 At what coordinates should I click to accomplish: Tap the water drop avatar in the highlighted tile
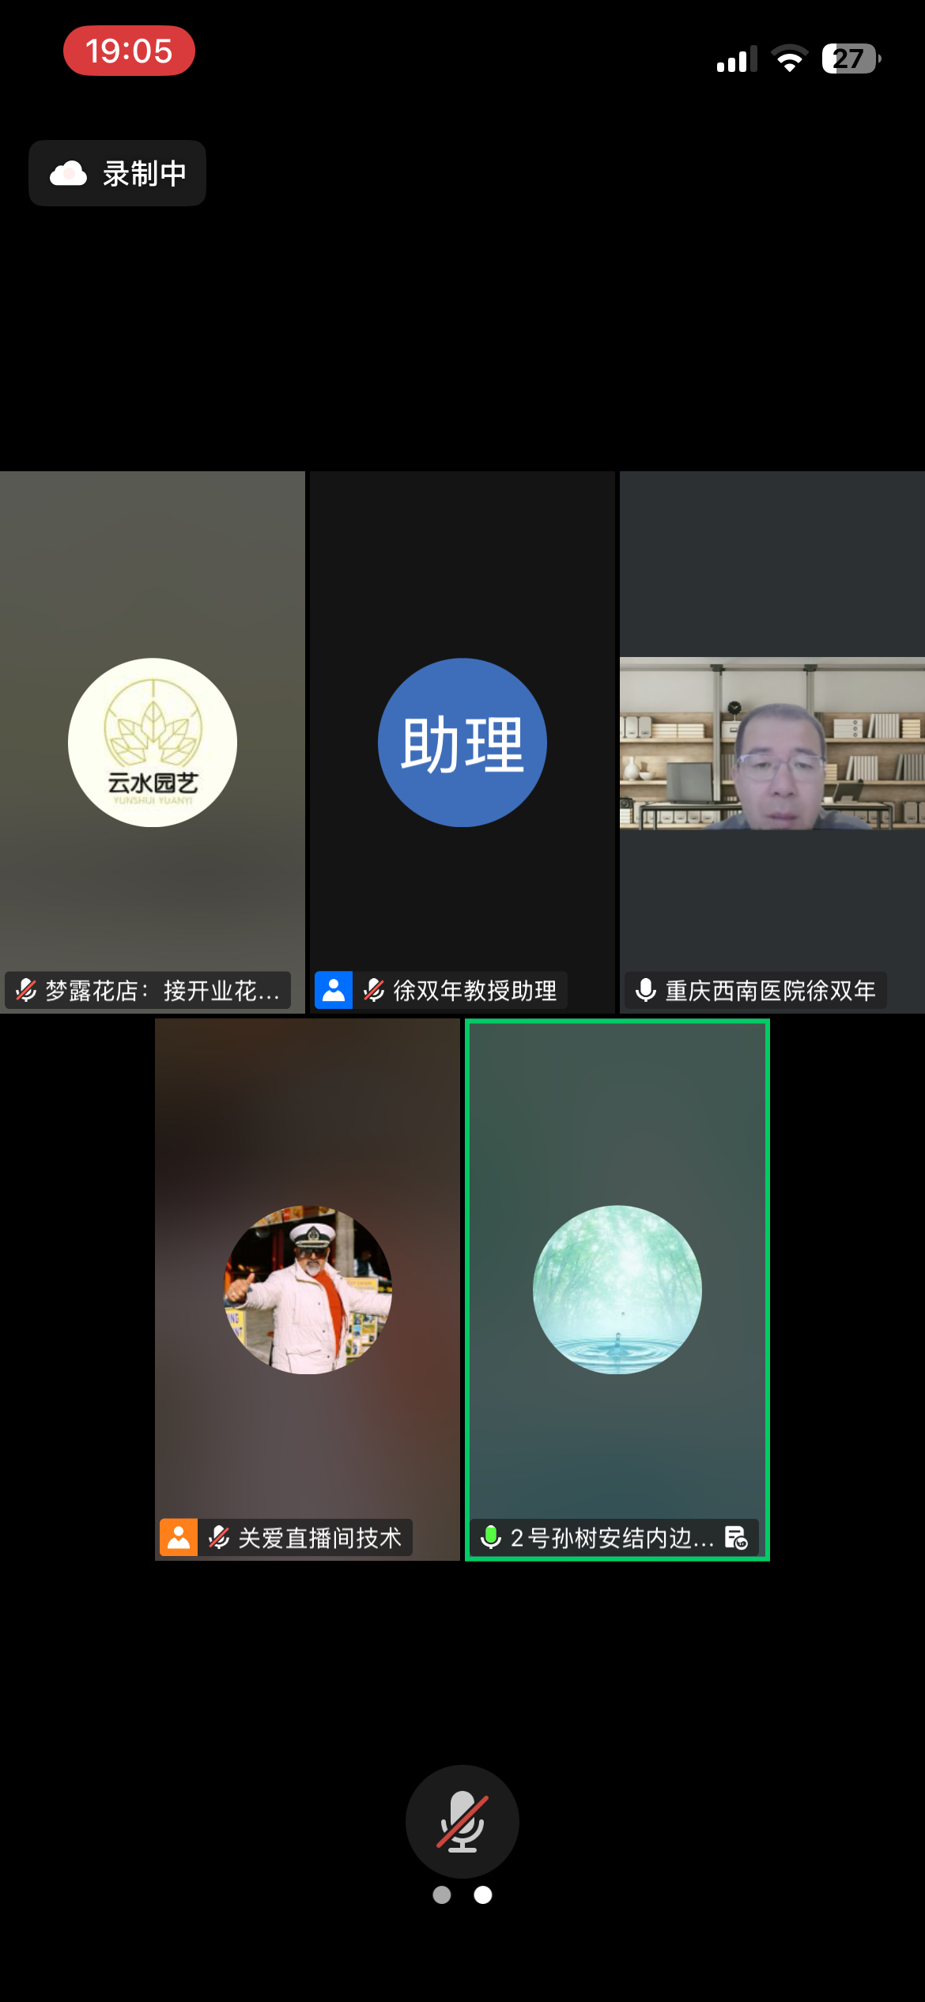(x=617, y=1290)
